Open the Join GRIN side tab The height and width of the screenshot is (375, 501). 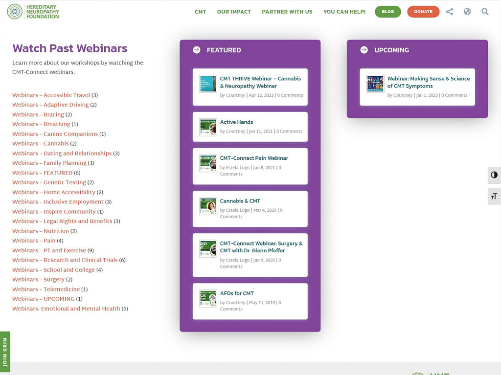pyautogui.click(x=5, y=352)
